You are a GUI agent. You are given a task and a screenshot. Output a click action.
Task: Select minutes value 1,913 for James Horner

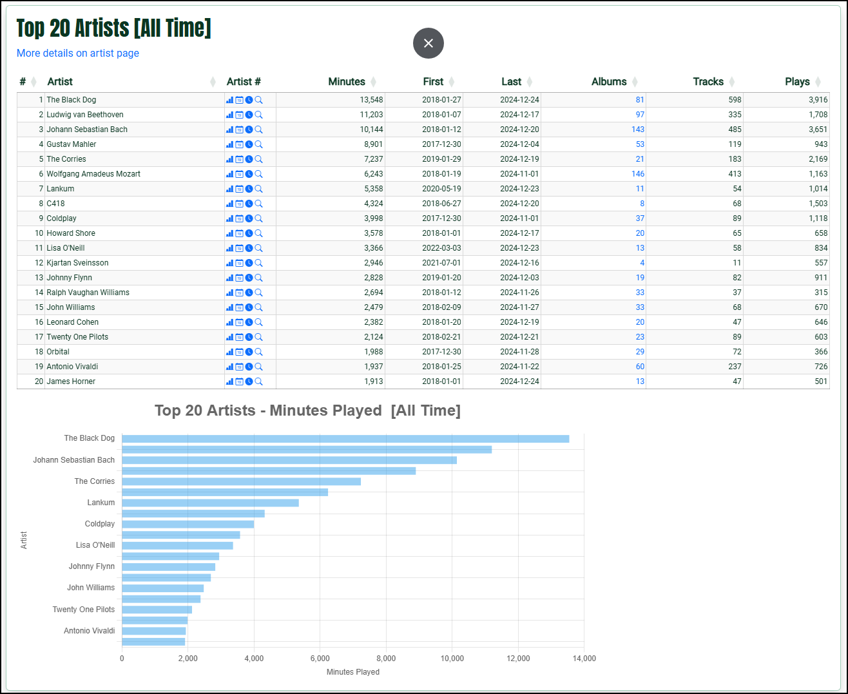click(374, 381)
